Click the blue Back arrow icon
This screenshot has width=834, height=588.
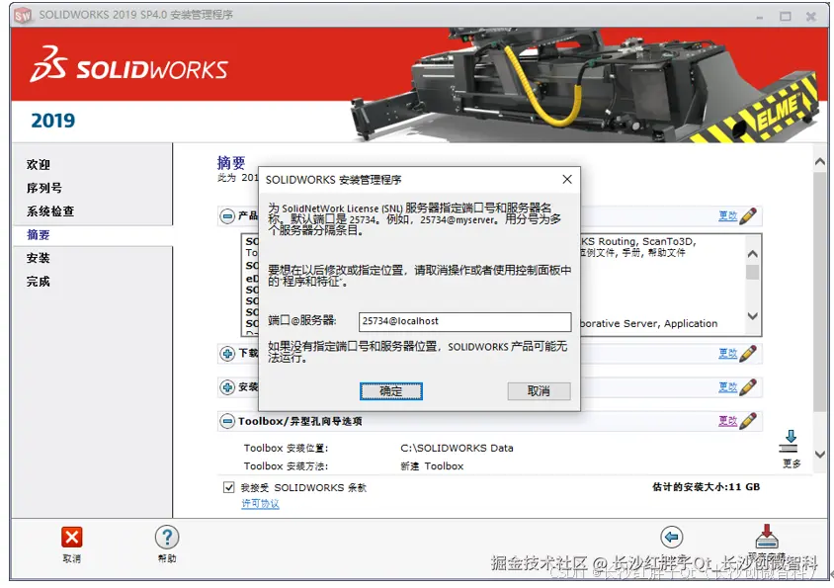click(672, 538)
